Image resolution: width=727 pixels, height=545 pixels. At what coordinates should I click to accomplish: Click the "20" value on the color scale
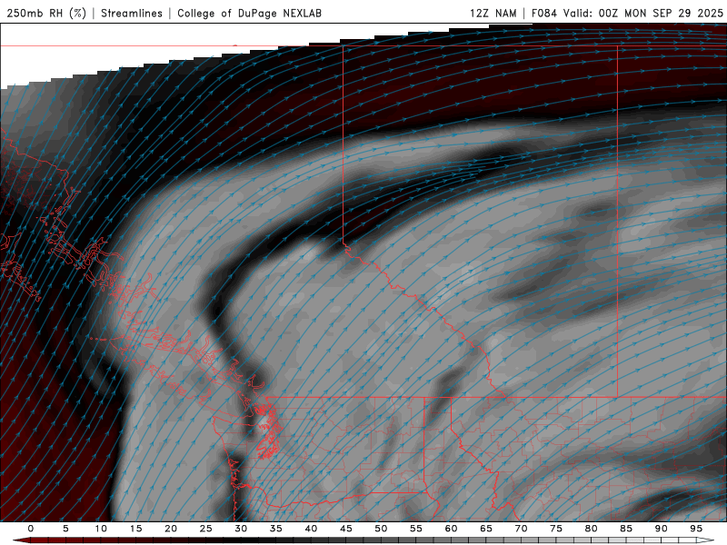coord(171,529)
